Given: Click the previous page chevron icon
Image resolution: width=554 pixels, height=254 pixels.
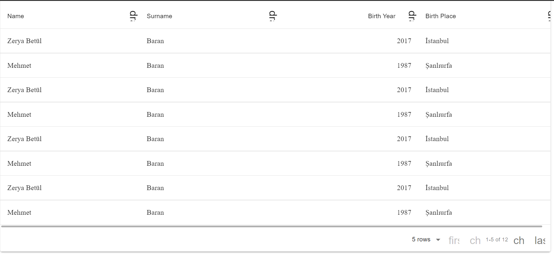Looking at the screenshot, I should 475,241.
